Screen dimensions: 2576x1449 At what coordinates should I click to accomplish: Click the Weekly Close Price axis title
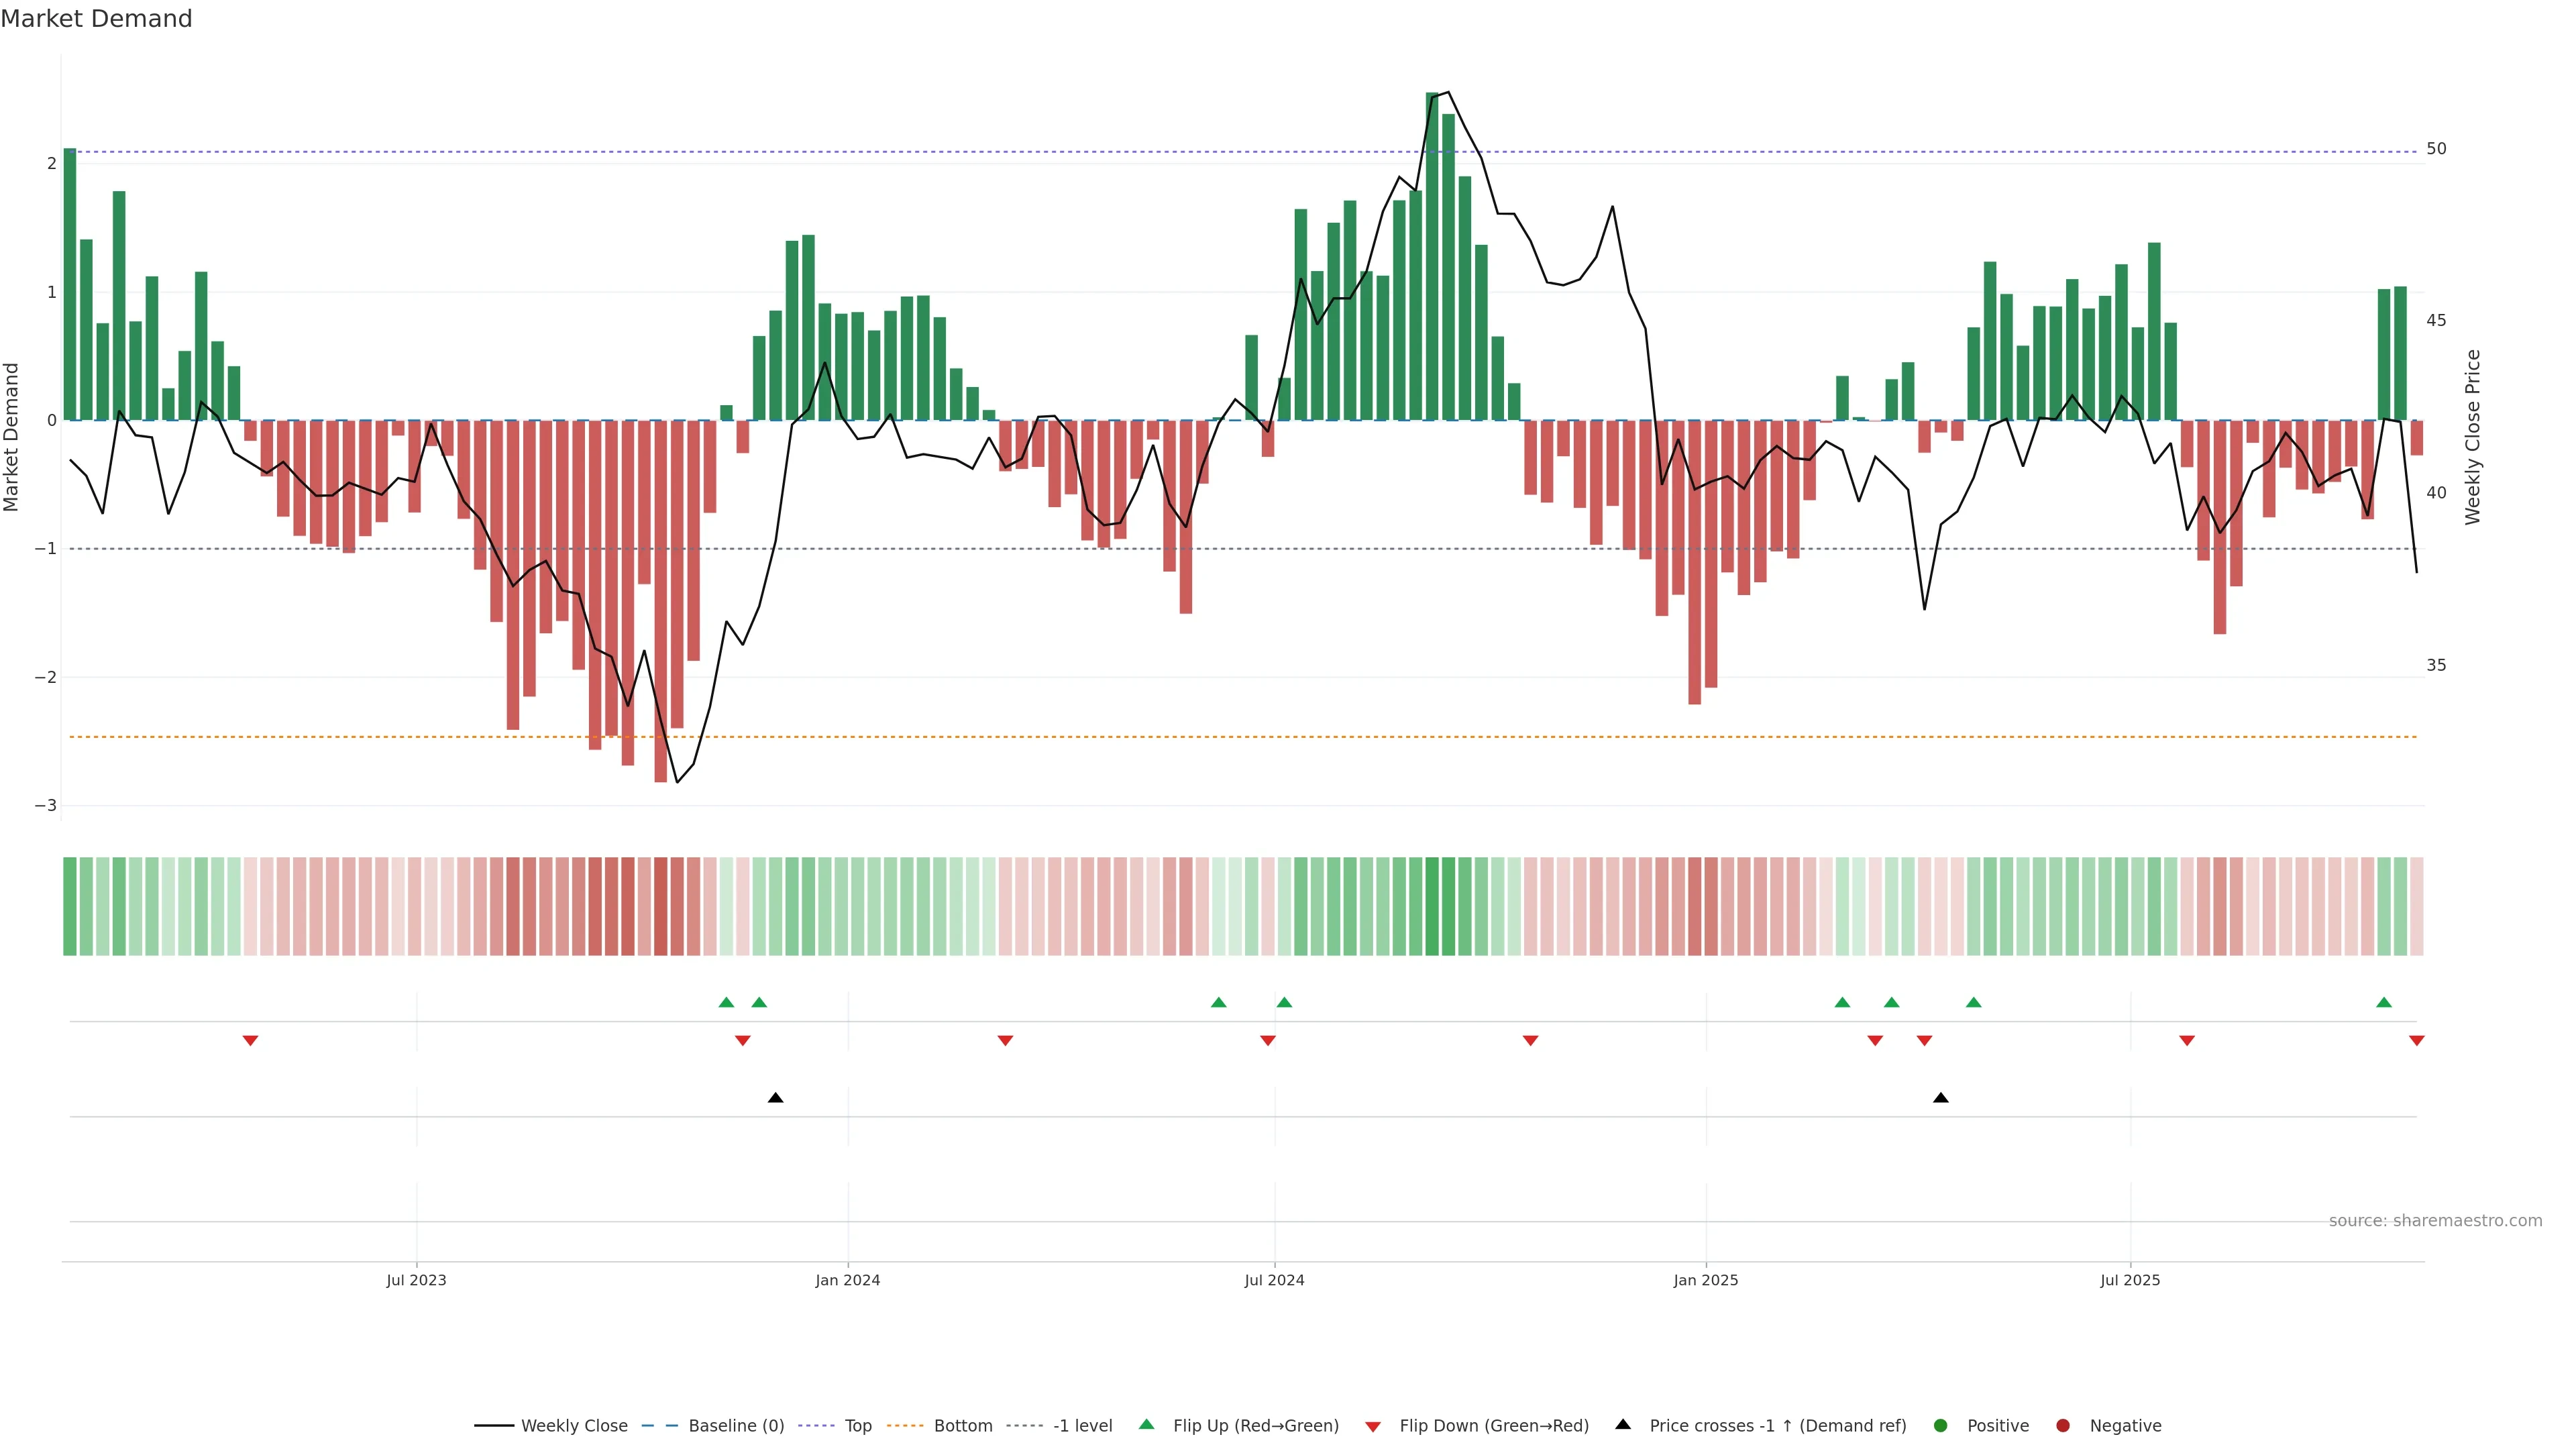2473,437
